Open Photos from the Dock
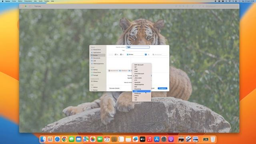Viewport: 256px width, 144px height. (x=93, y=139)
